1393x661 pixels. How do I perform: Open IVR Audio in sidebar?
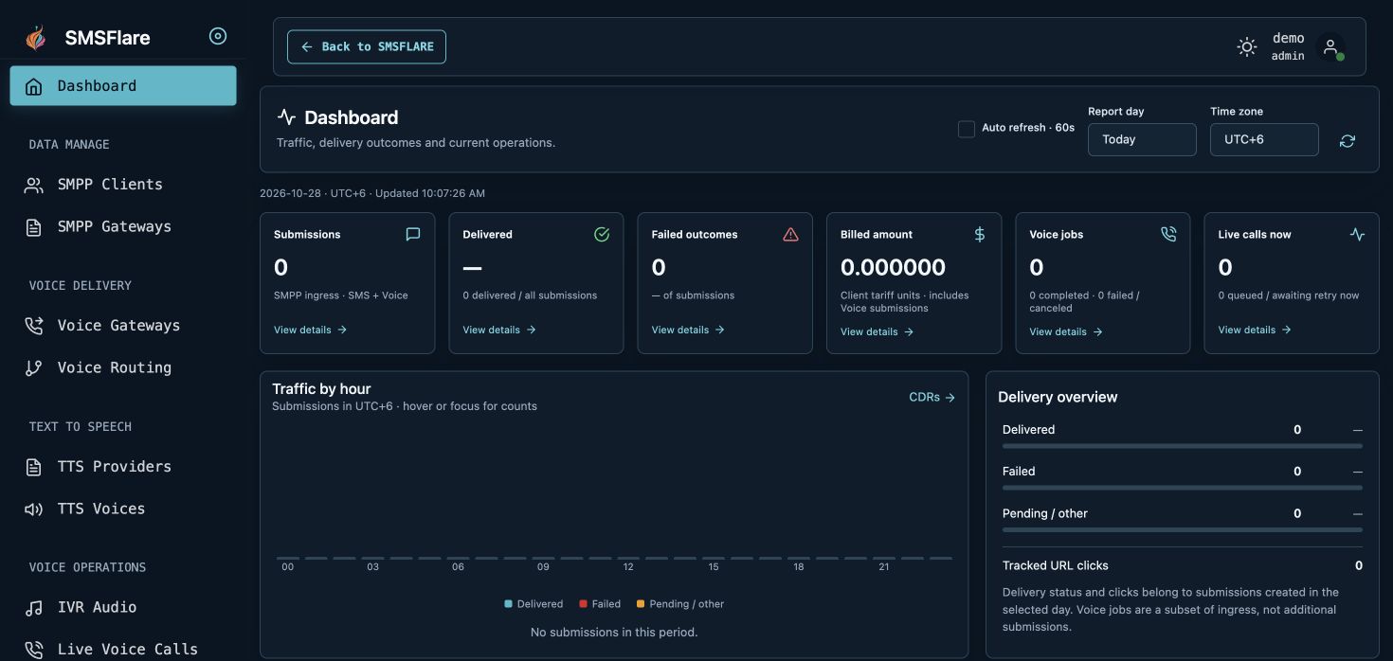123,608
